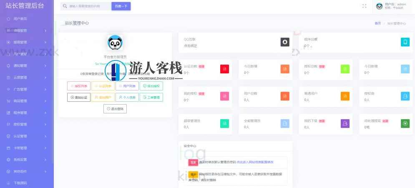Click the blue 授权商 person icon

point(405,96)
